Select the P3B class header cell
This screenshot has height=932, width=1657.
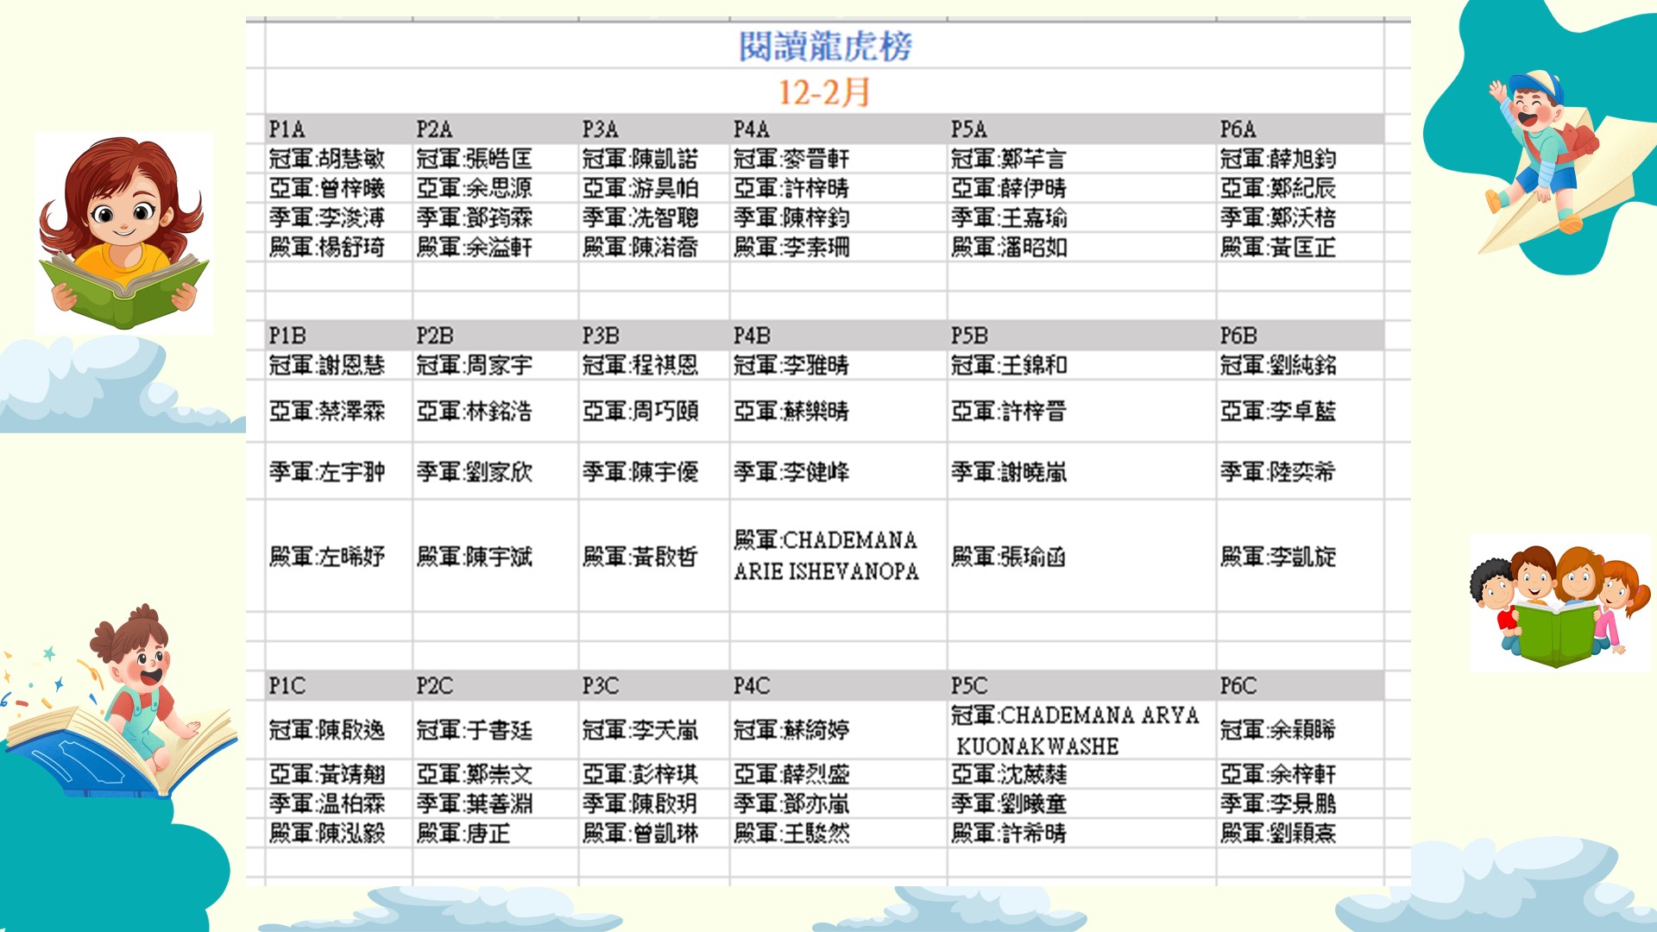pyautogui.click(x=601, y=336)
